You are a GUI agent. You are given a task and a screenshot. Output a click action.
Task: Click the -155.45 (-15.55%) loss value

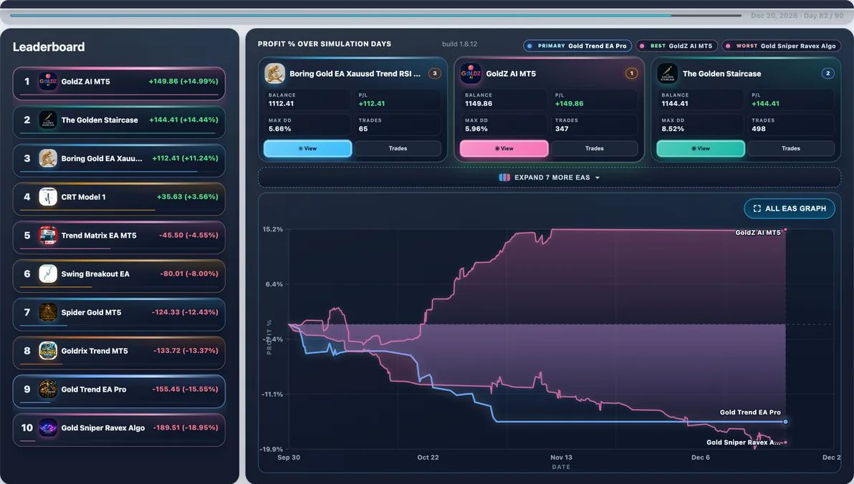186,389
